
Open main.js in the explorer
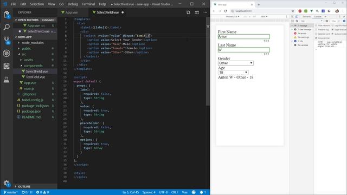[x=29, y=88]
